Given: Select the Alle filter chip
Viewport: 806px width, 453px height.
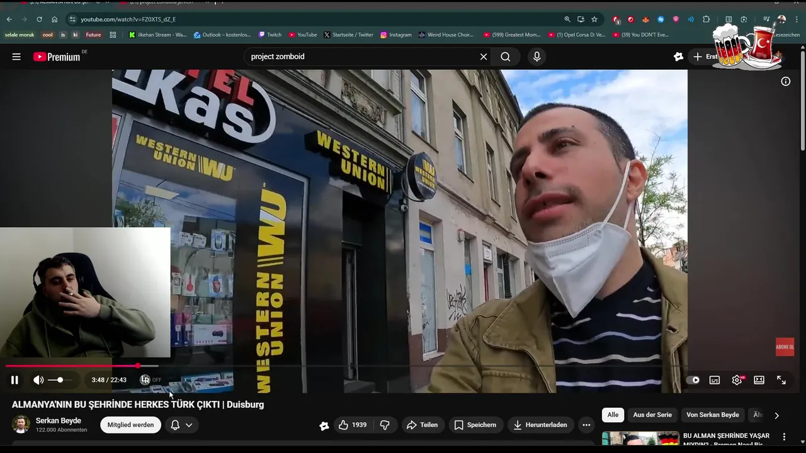Looking at the screenshot, I should (613, 415).
